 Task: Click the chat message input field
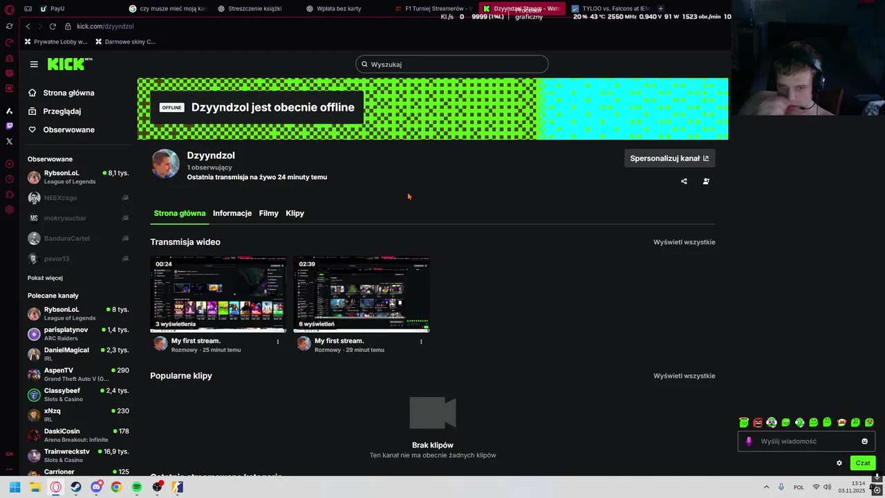pos(808,441)
